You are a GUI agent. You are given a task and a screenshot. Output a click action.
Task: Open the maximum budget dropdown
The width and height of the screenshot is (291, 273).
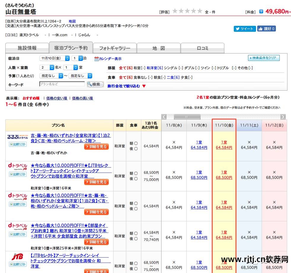click(x=80, y=76)
